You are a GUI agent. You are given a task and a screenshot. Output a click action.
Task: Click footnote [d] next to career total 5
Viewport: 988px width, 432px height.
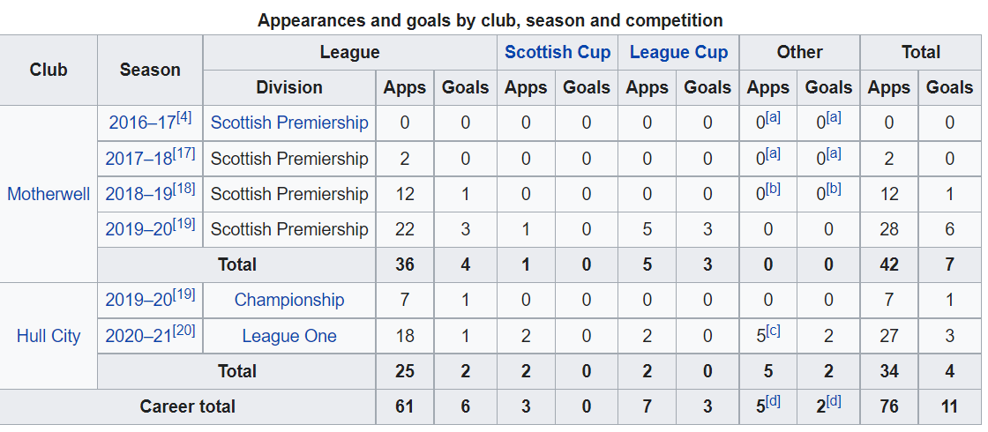tap(773, 401)
